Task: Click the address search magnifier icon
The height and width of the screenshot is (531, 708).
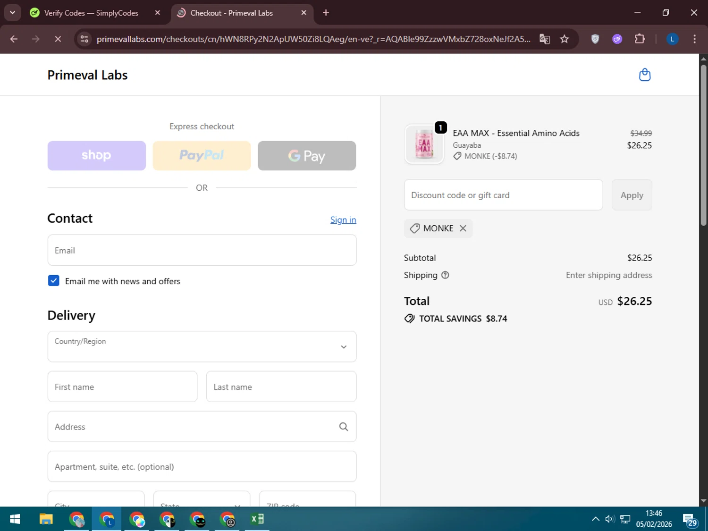Action: coord(344,427)
